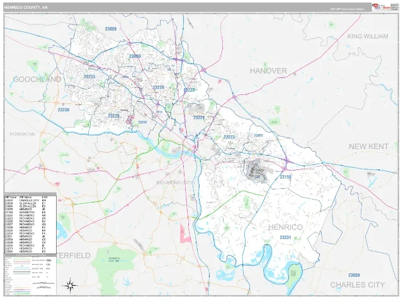Select the 23238 ZIP label on the map

tap(64, 109)
